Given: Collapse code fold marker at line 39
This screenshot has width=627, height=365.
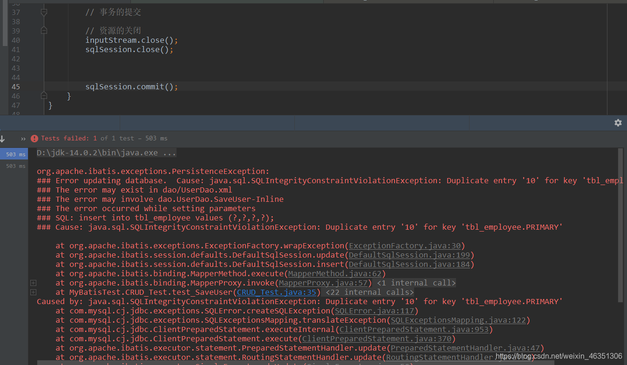Looking at the screenshot, I should [x=44, y=31].
